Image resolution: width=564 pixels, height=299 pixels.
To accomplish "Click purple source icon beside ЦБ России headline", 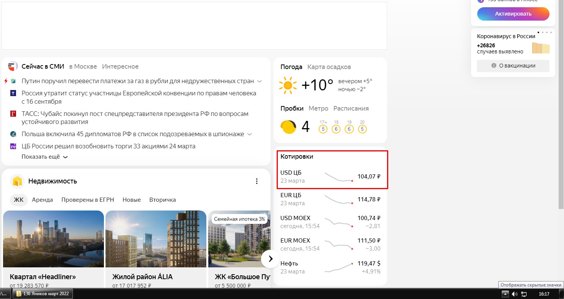I will tap(13, 146).
